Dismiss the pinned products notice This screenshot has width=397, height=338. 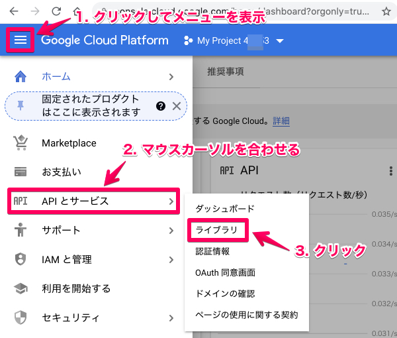(x=176, y=106)
